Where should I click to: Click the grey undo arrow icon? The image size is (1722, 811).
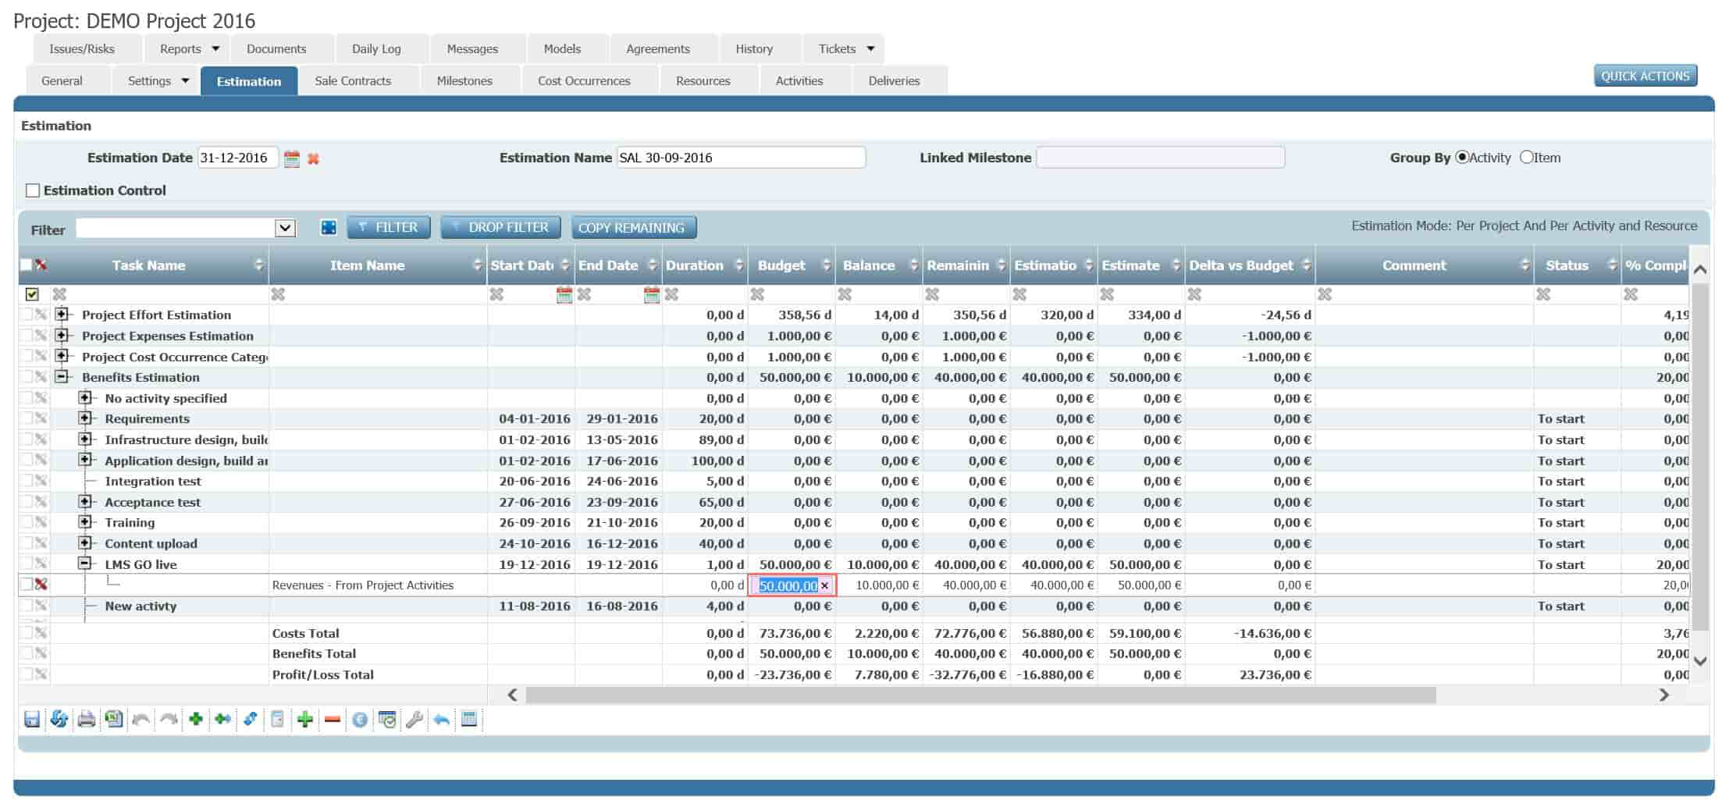point(141,719)
